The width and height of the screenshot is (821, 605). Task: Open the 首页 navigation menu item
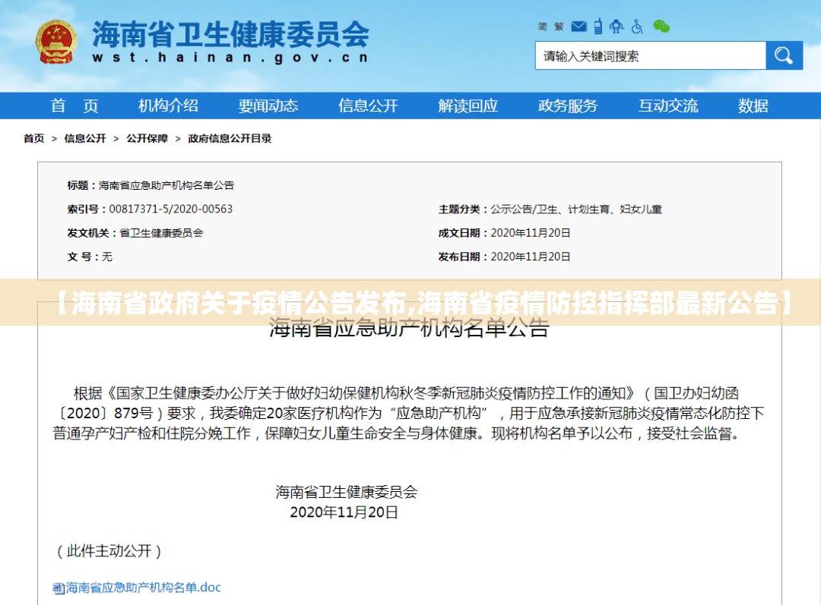(74, 106)
